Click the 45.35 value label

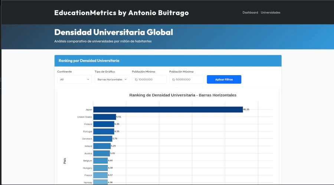coord(246,110)
